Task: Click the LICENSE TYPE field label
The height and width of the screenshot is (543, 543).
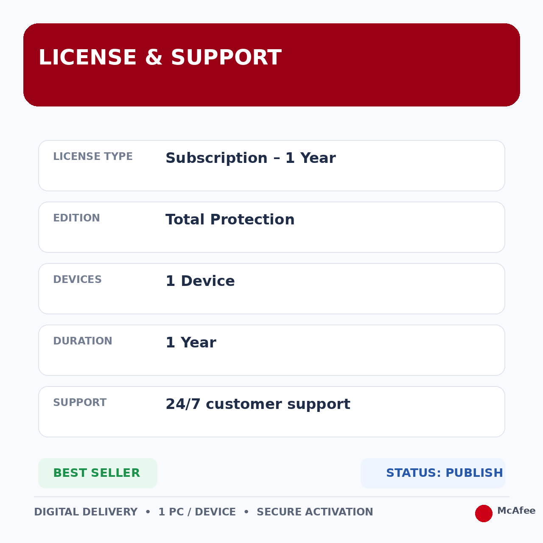Action: [93, 157]
